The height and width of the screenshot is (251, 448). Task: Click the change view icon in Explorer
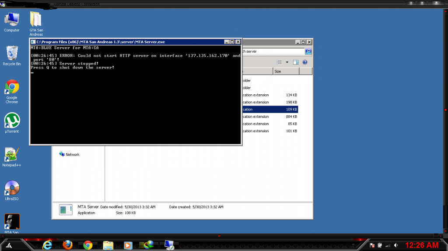pos(279,62)
